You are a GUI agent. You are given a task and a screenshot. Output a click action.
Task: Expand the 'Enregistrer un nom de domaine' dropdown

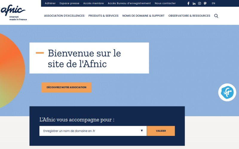93,131
